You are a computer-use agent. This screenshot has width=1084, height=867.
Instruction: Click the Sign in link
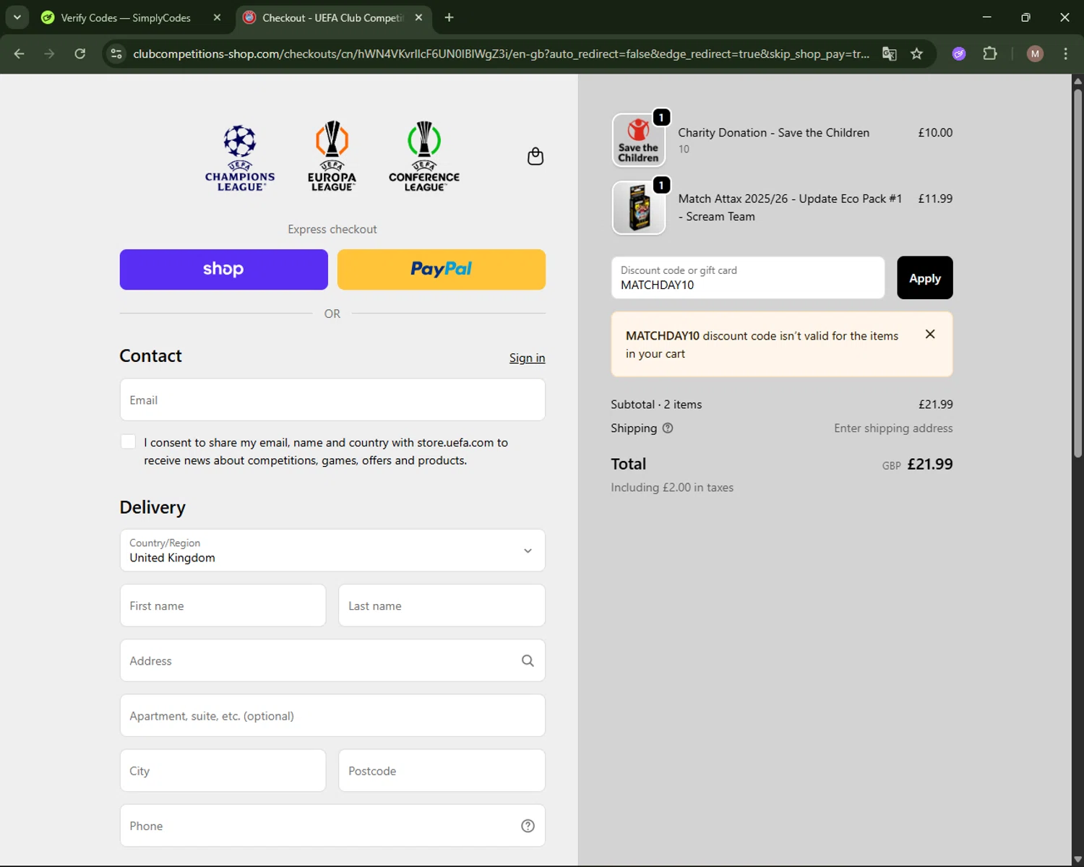[x=527, y=358]
